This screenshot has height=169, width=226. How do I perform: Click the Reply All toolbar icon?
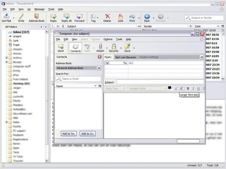click(66, 18)
